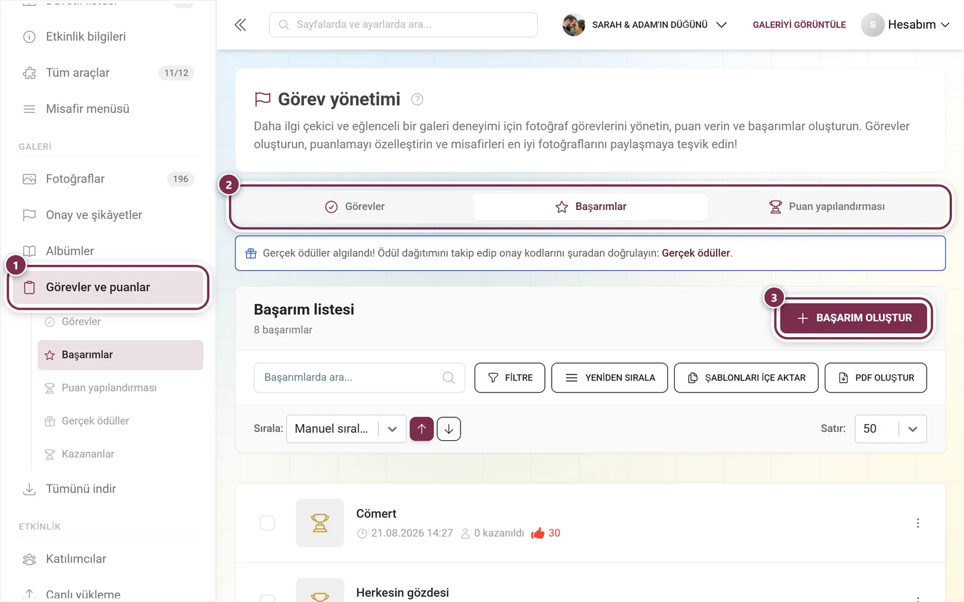Viewport: 964px width, 602px height.
Task: Open three-dot menu for Cömert achievement
Action: pyautogui.click(x=918, y=523)
